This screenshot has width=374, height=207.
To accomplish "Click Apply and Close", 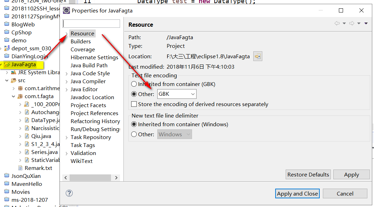I will [x=297, y=193].
